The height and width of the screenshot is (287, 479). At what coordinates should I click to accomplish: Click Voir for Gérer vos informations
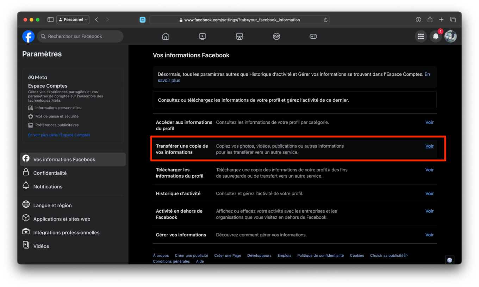(429, 235)
